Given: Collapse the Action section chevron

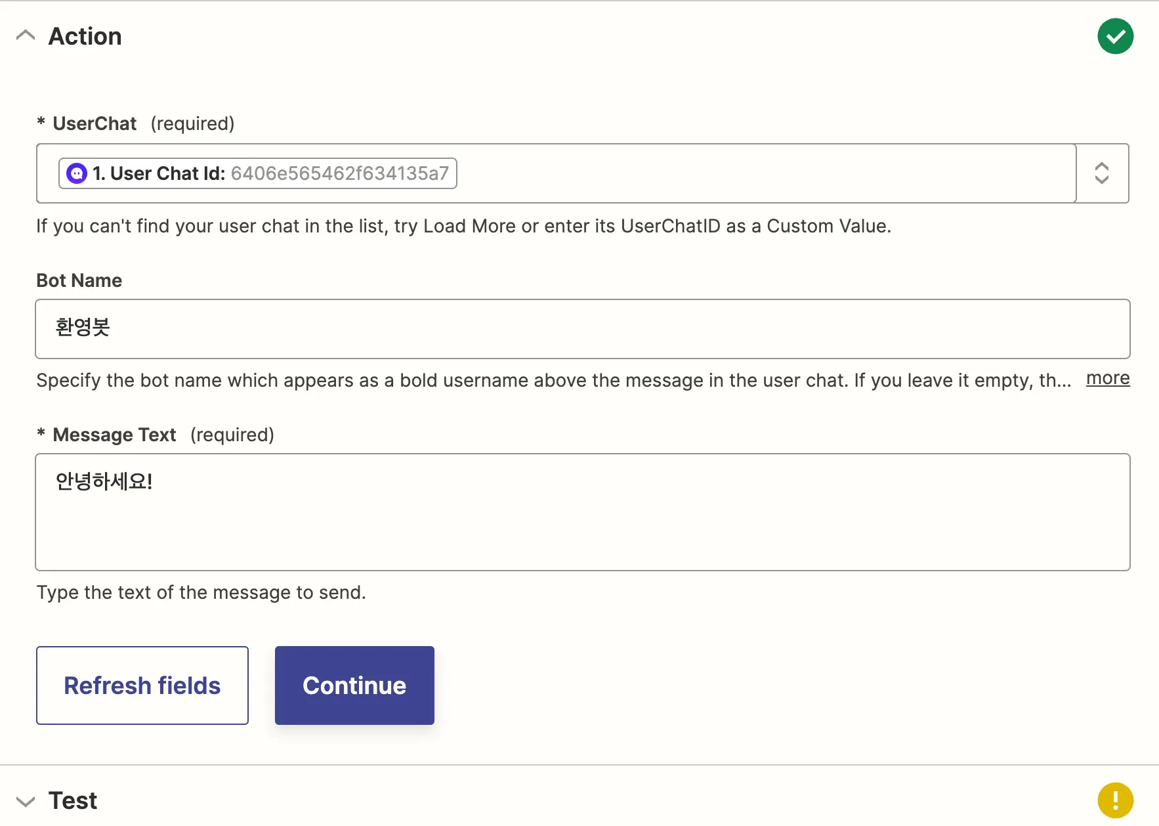Looking at the screenshot, I should click(26, 36).
